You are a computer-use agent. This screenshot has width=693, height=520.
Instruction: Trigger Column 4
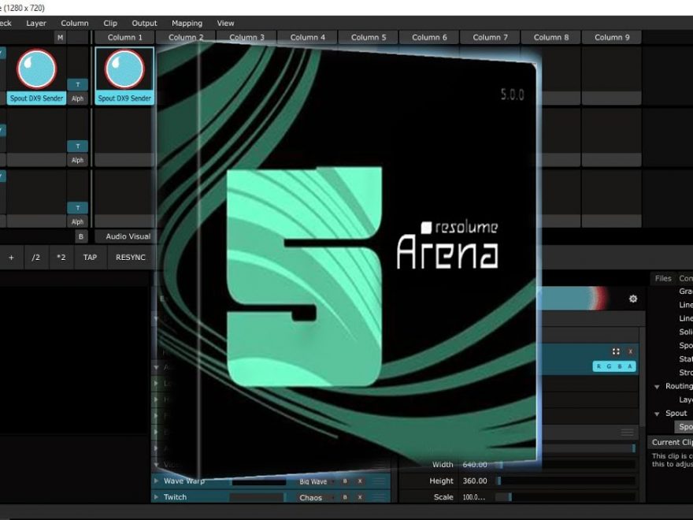308,38
